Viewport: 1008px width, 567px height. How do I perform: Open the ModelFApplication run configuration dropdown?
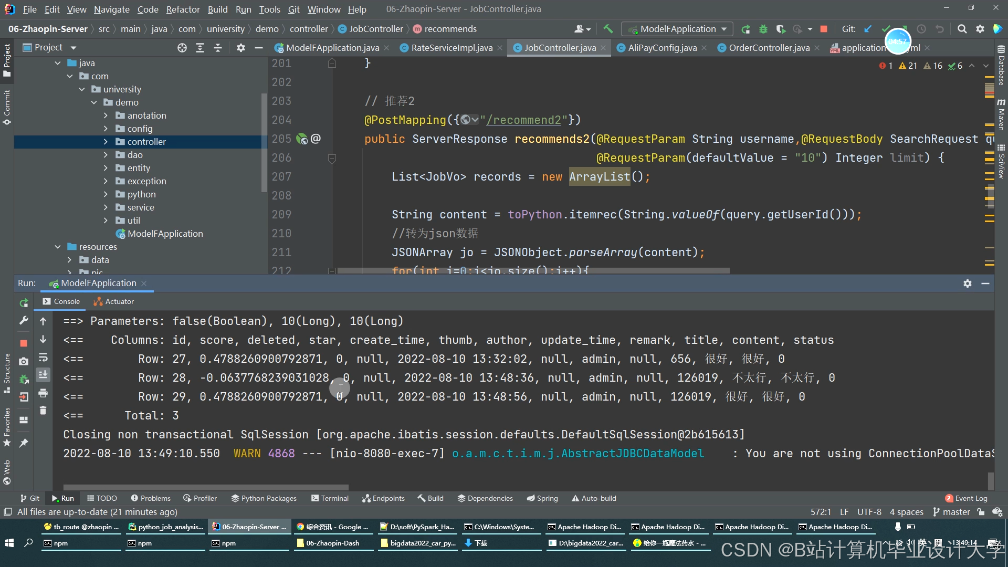[678, 29]
